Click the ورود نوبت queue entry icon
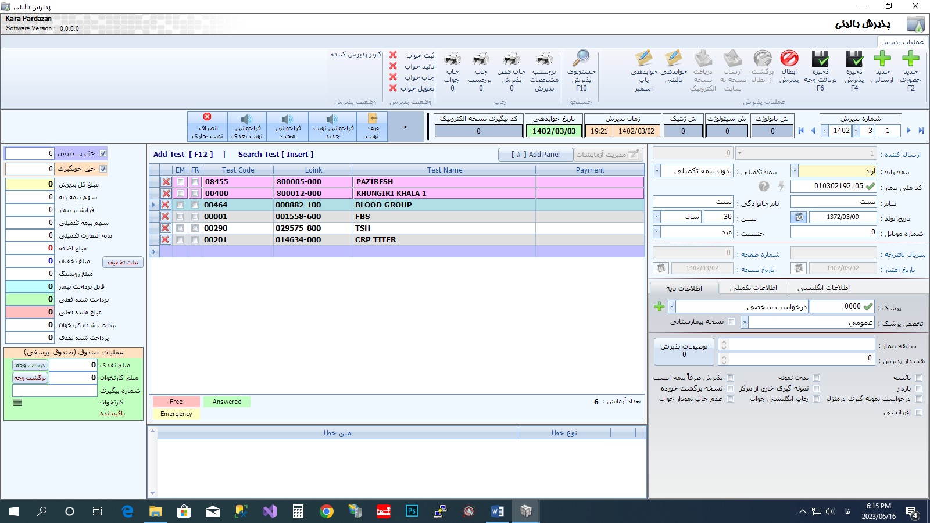Screen dimensions: 930x523 [373, 126]
